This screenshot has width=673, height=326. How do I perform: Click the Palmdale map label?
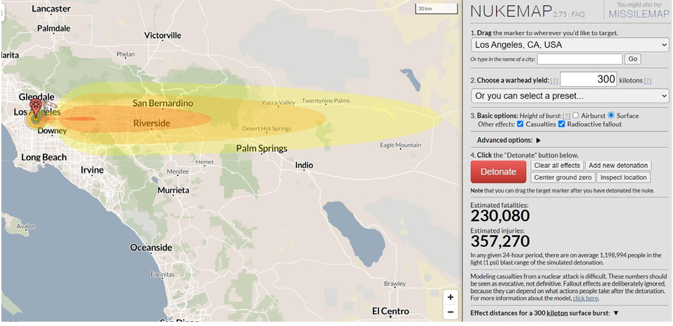[54, 28]
